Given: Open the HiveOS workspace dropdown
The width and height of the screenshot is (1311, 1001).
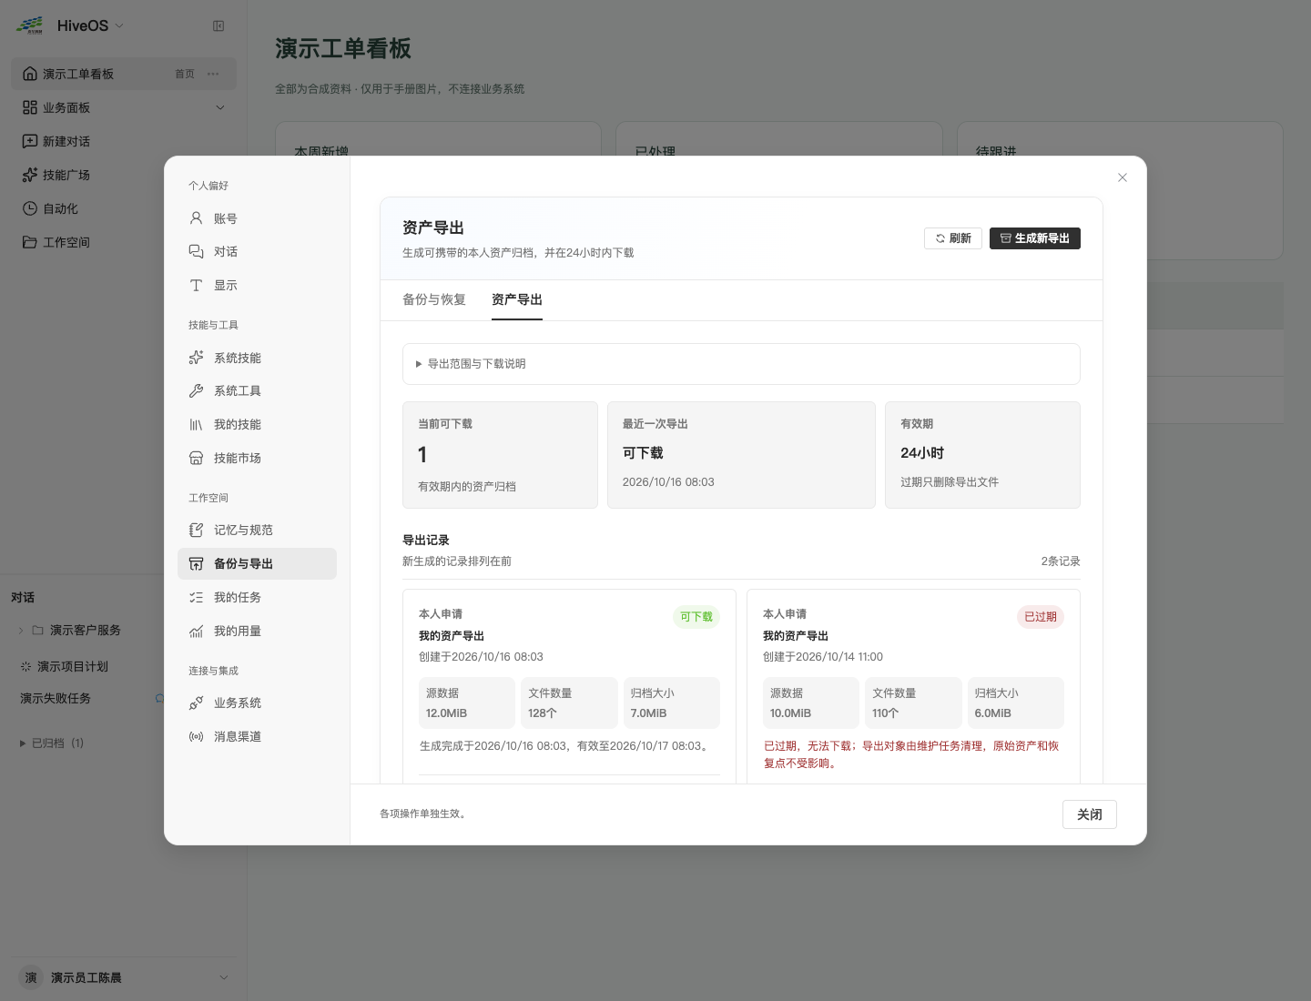Looking at the screenshot, I should coord(119,26).
